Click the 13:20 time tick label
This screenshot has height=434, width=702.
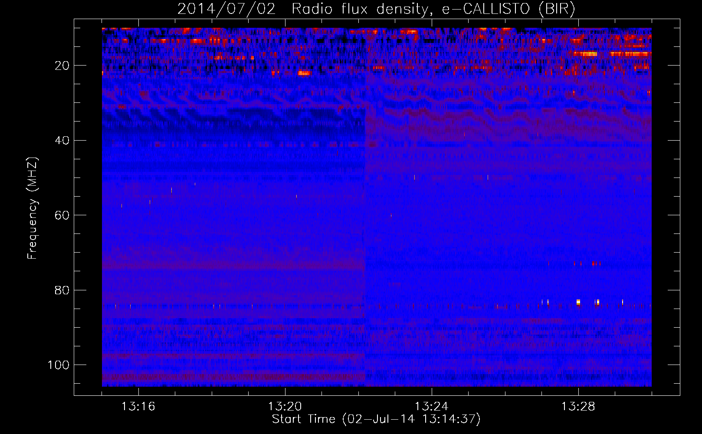285,406
